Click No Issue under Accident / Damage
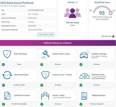This screenshot has height=107, width=116. tap(97, 64)
